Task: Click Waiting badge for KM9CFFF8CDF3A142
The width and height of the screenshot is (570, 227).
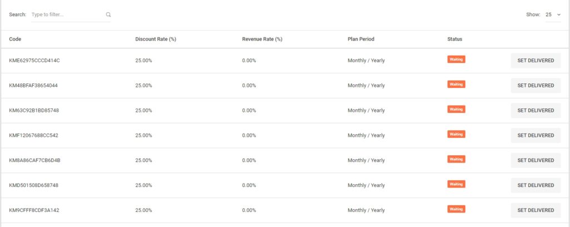Action: pos(456,209)
